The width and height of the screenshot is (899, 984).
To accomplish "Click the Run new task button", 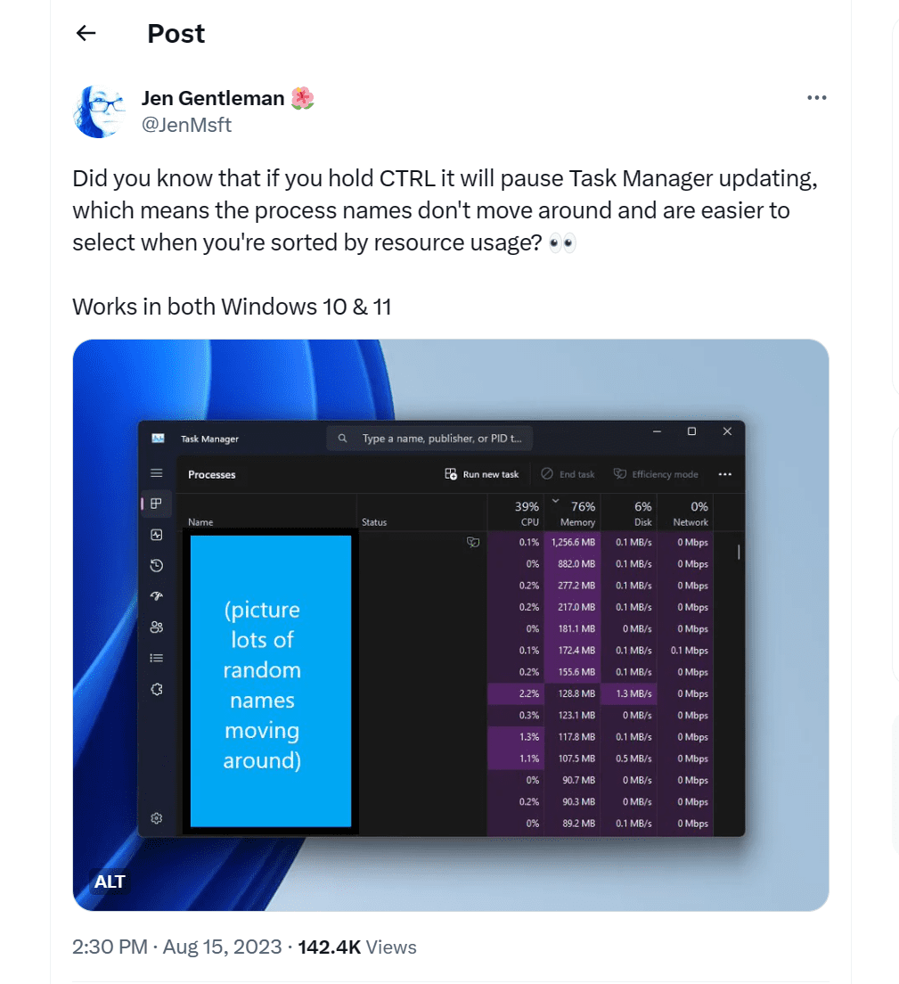I will click(x=482, y=474).
